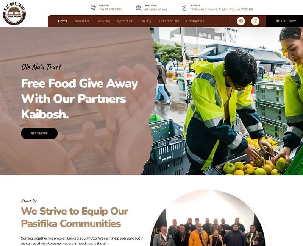Go to the About Us page
The width and height of the screenshot is (303, 246).
click(x=82, y=21)
